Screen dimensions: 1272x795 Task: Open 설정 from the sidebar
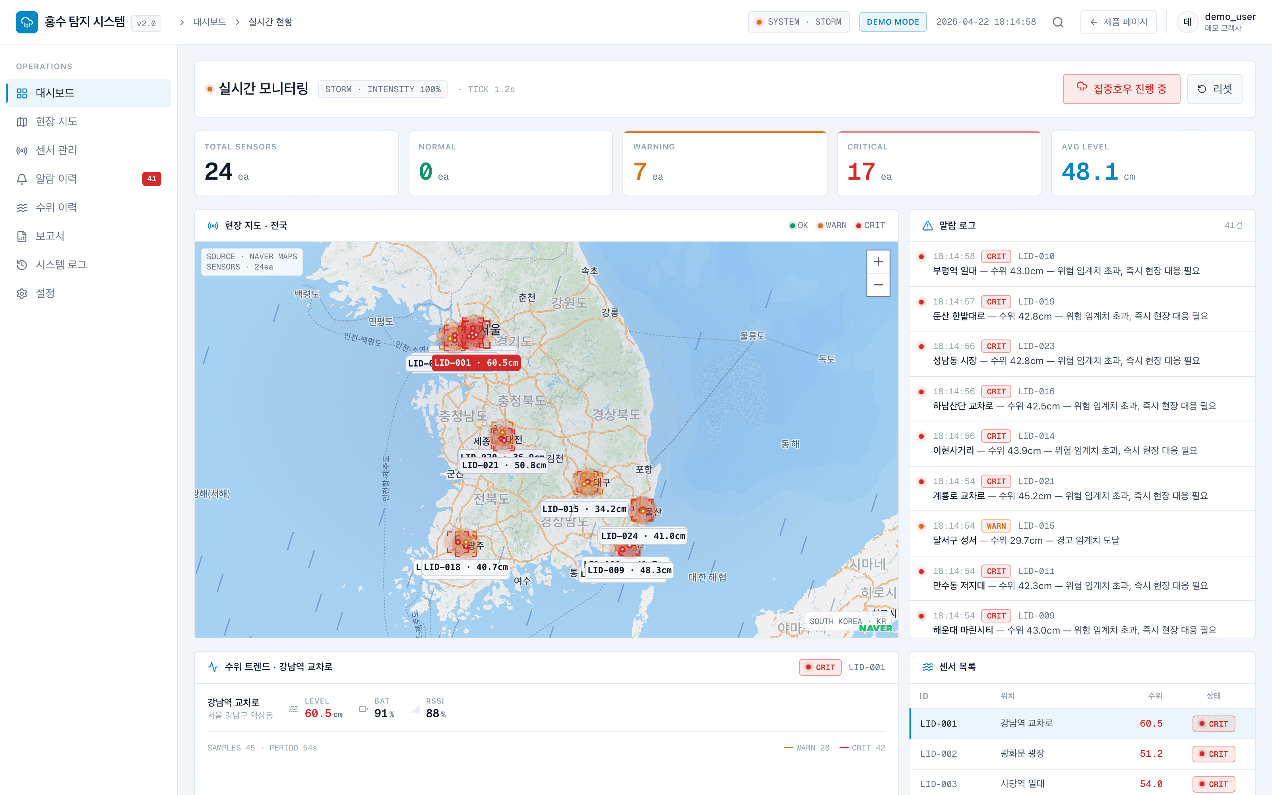tap(45, 293)
